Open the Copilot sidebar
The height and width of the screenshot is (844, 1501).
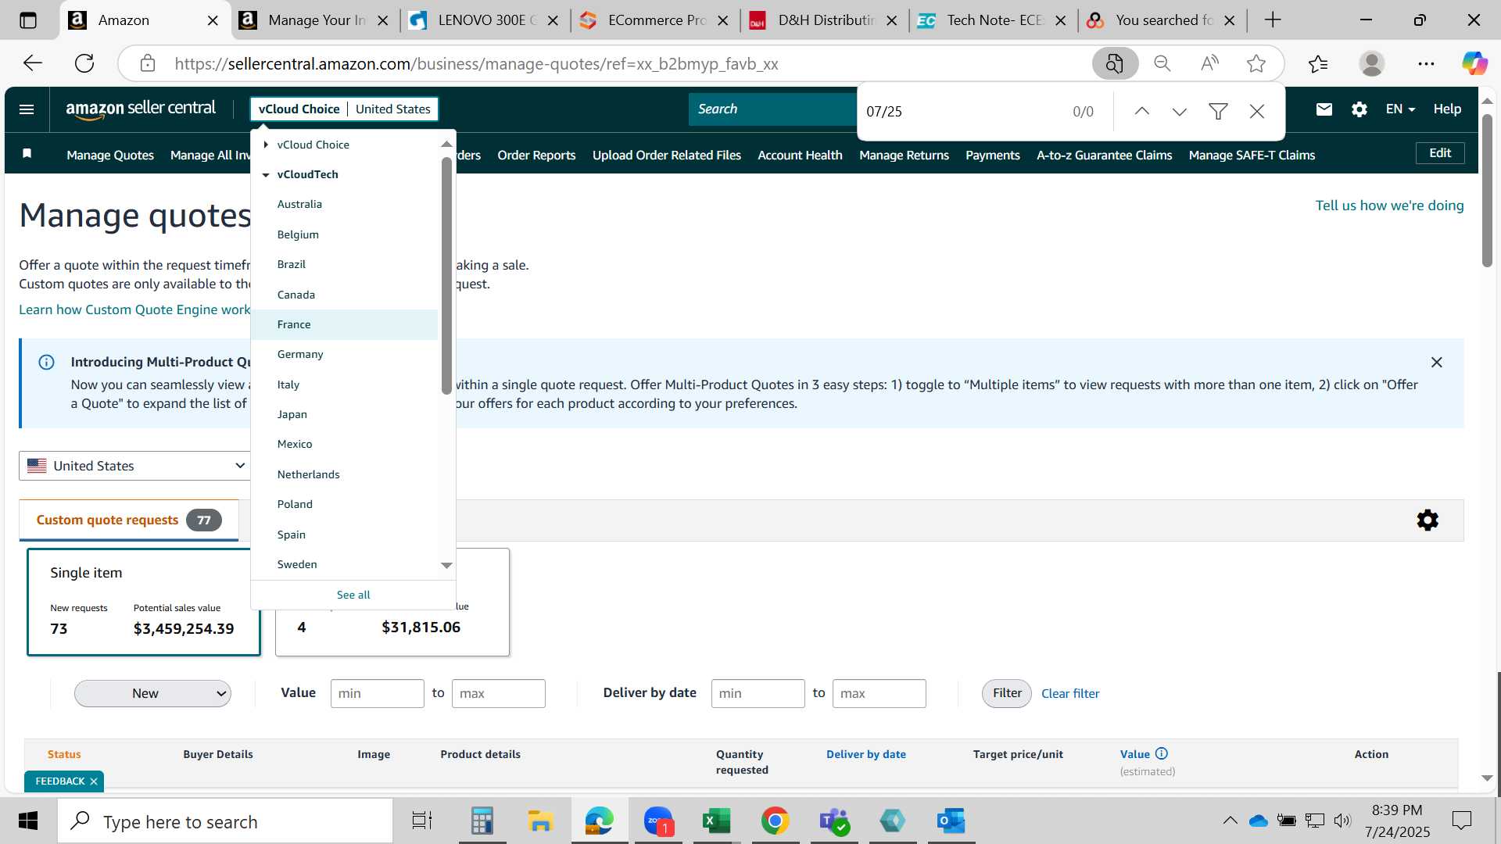click(x=1475, y=63)
